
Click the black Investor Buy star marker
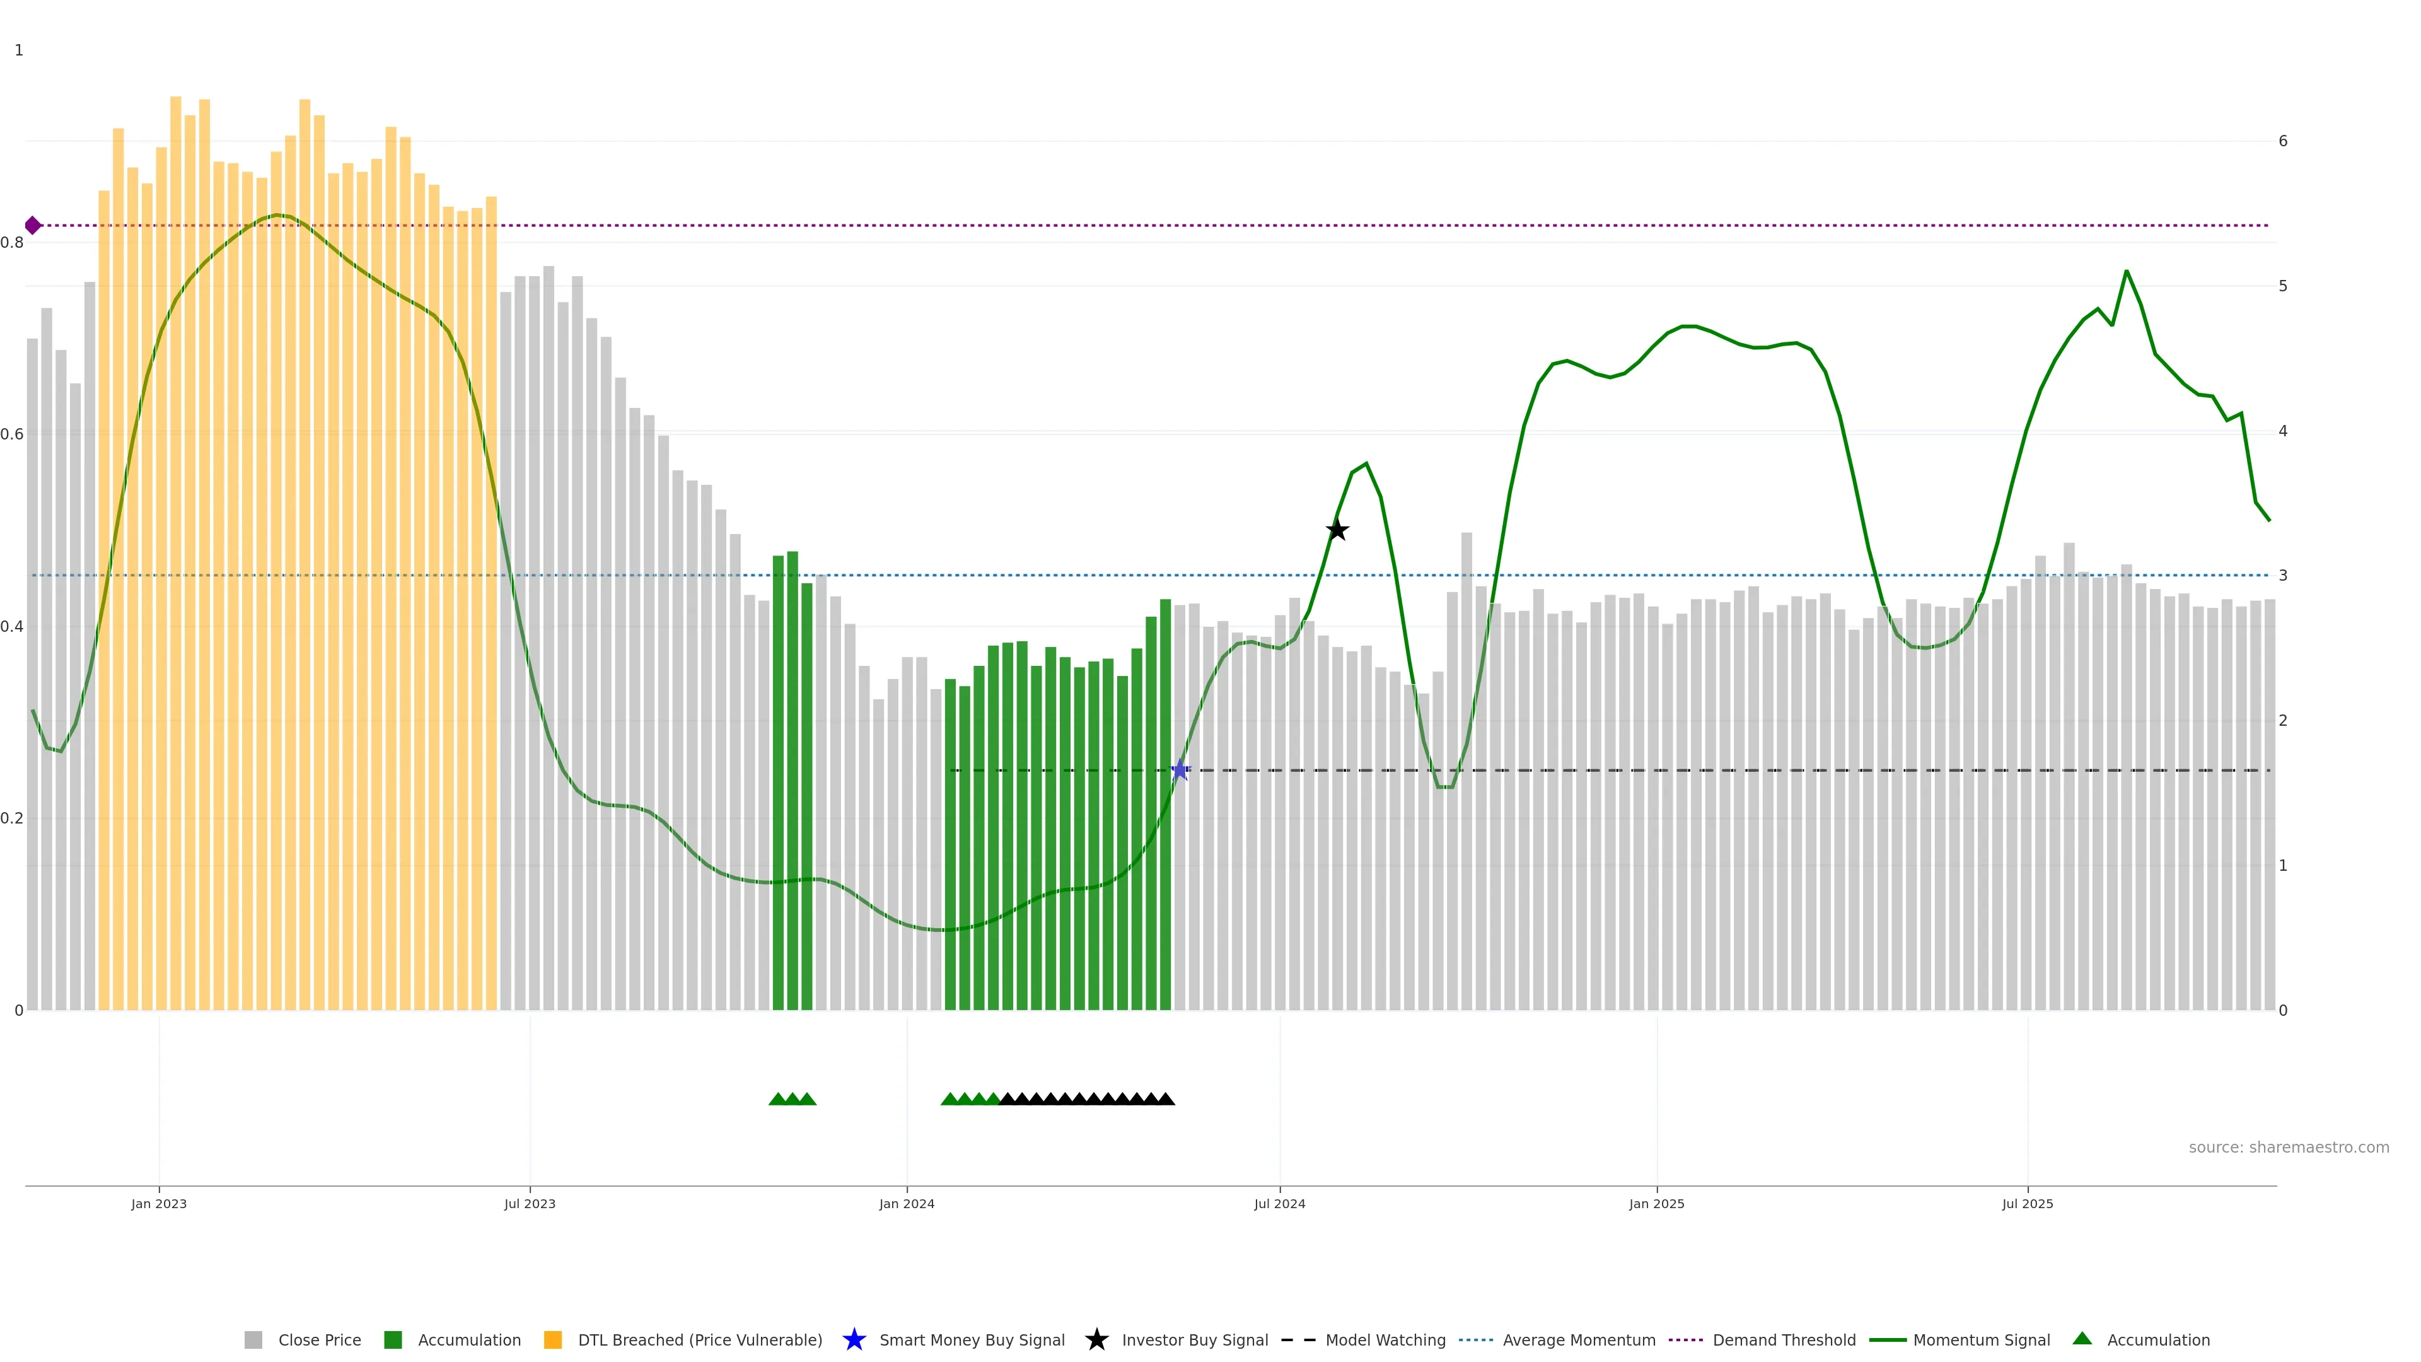pos(1337,530)
